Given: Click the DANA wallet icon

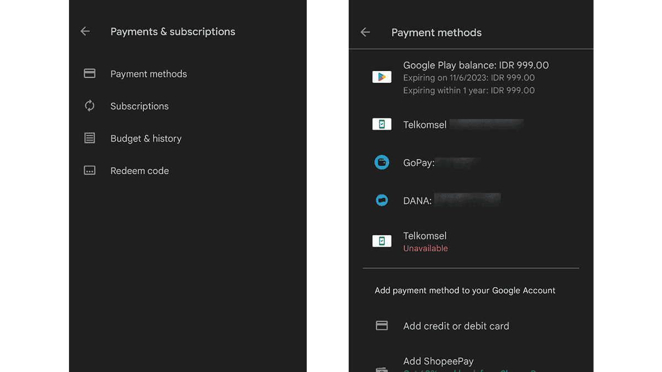Looking at the screenshot, I should tap(382, 201).
